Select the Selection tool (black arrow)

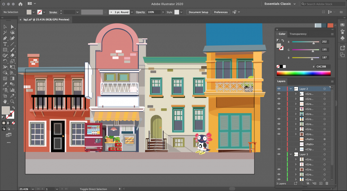(5, 27)
